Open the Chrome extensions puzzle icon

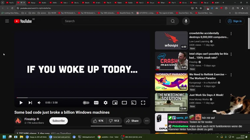[x=226, y=8]
